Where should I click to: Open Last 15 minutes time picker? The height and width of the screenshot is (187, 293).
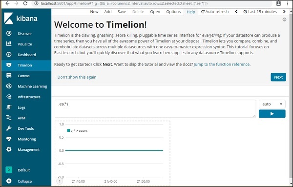click(x=260, y=12)
